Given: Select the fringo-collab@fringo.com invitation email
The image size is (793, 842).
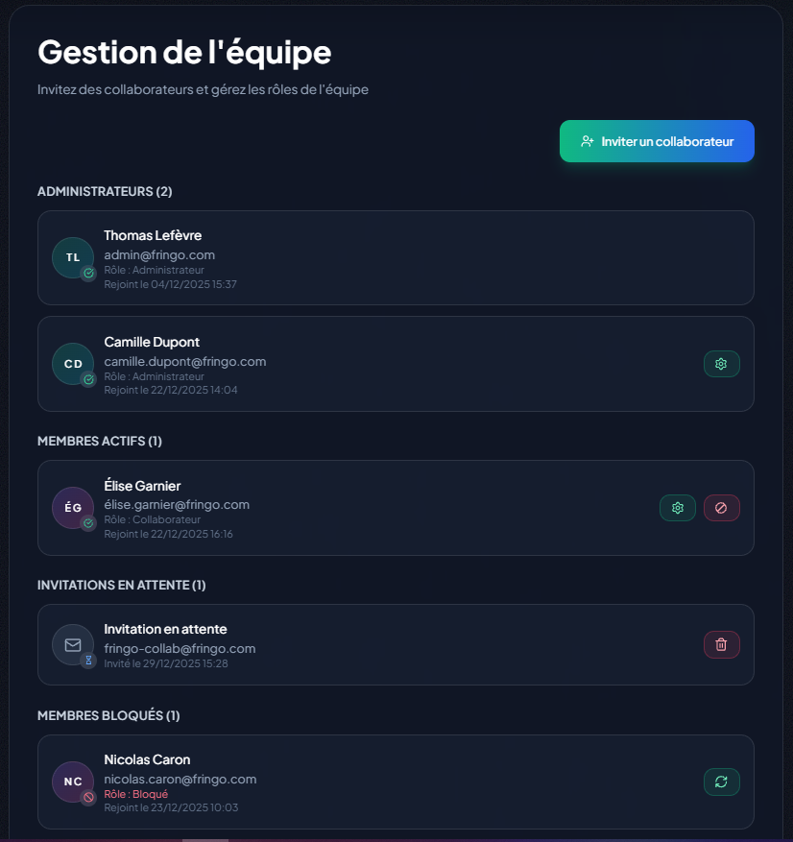Looking at the screenshot, I should click(x=180, y=648).
